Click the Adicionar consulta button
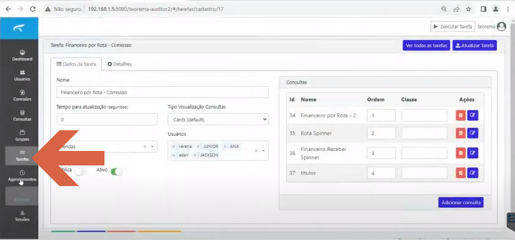The width and height of the screenshot is (515, 240). point(461,202)
